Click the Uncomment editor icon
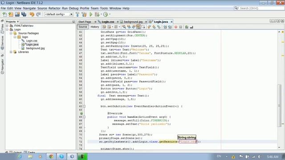Viewport: 285px width, 160px height. (x=191, y=27)
